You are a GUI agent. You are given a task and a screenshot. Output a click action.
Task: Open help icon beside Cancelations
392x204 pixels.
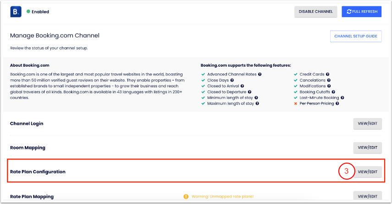pyautogui.click(x=329, y=80)
